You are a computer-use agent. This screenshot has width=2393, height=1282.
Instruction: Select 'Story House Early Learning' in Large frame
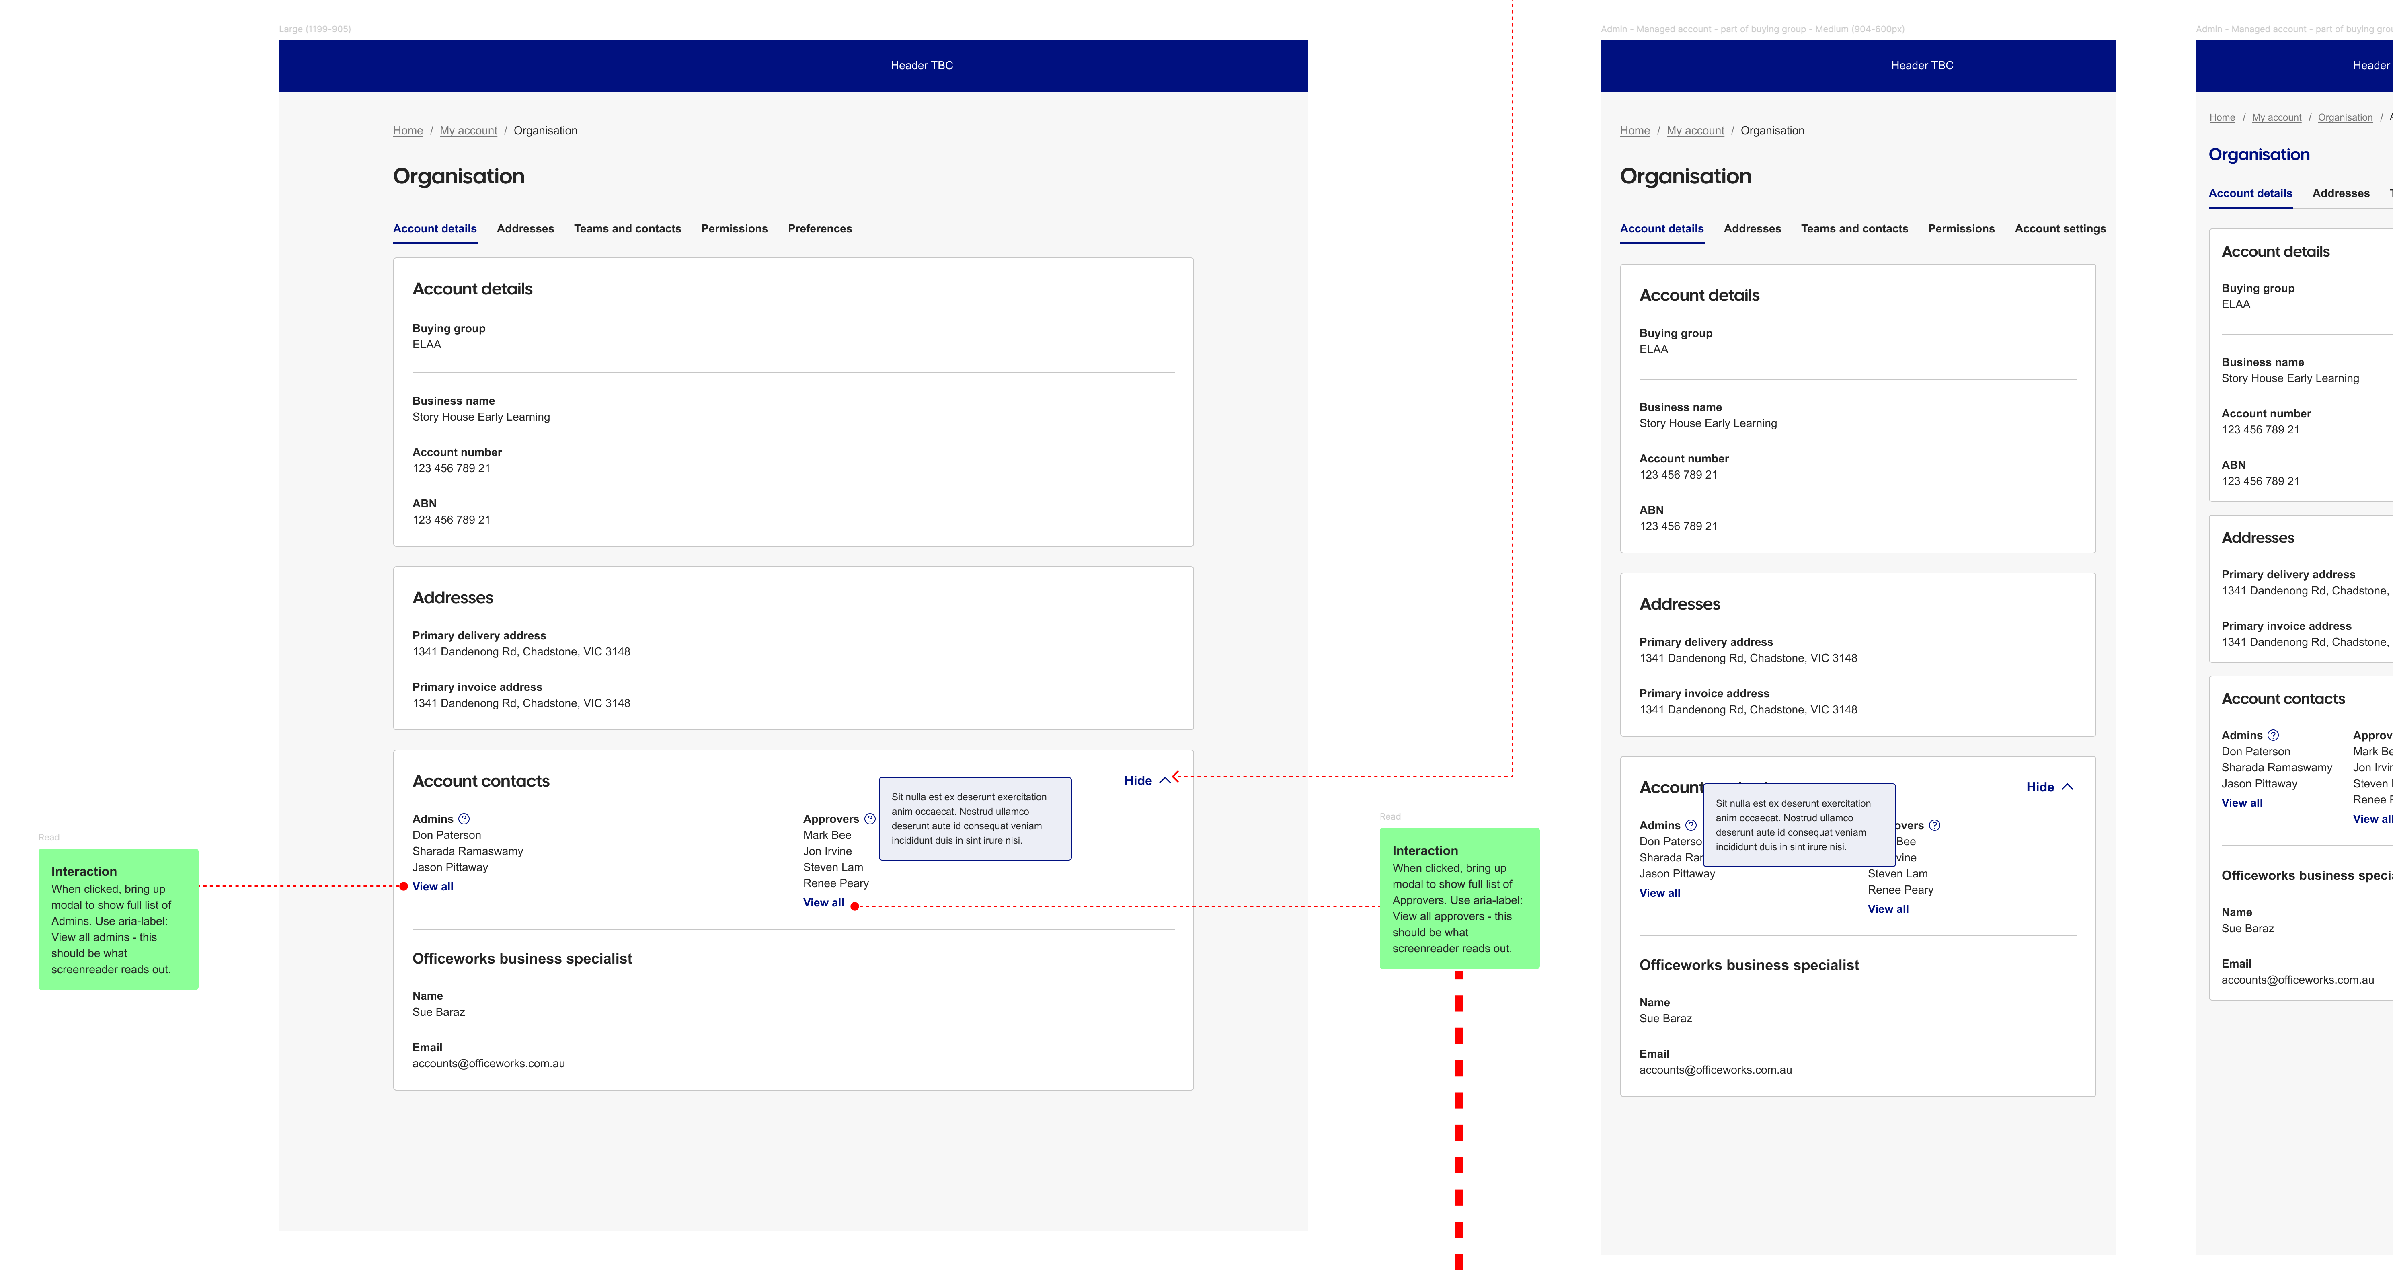(x=481, y=417)
